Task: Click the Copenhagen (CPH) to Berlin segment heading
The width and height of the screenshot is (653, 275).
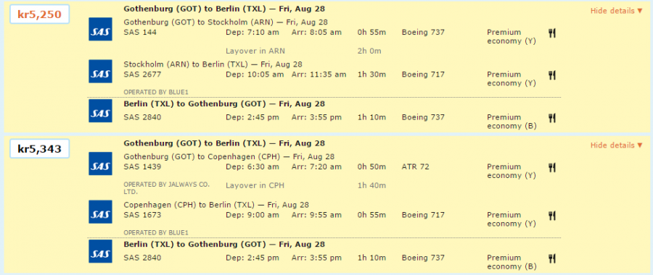Action: pos(216,205)
